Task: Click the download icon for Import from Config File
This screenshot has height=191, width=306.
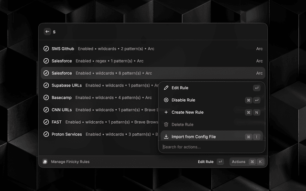Action: pyautogui.click(x=166, y=137)
